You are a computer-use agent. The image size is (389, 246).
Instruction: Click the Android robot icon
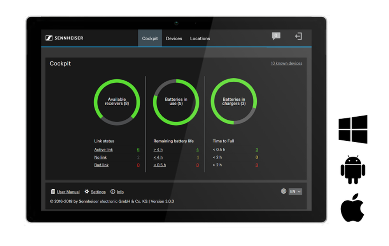point(353,169)
